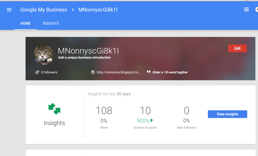Click the Edit button on the cover

(237, 48)
